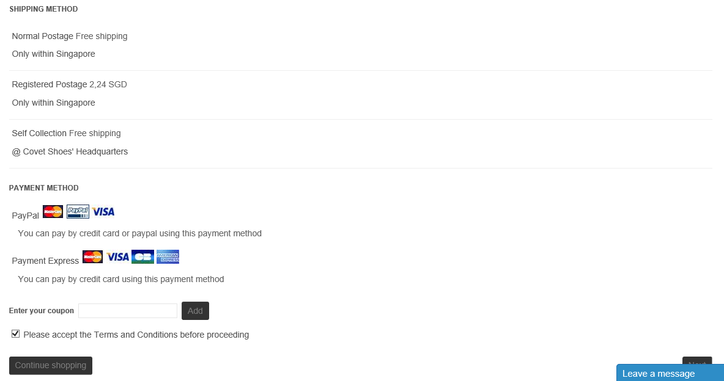Click the Terms and Conditions acceptance text
This screenshot has width=724, height=381.
pos(136,335)
